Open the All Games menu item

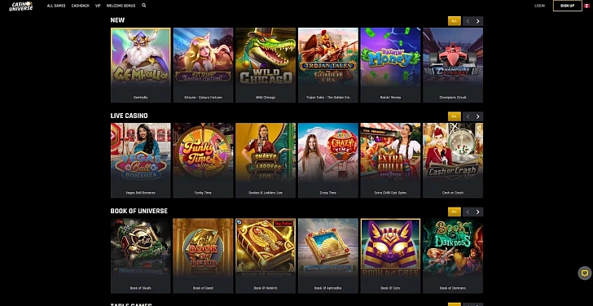56,6
